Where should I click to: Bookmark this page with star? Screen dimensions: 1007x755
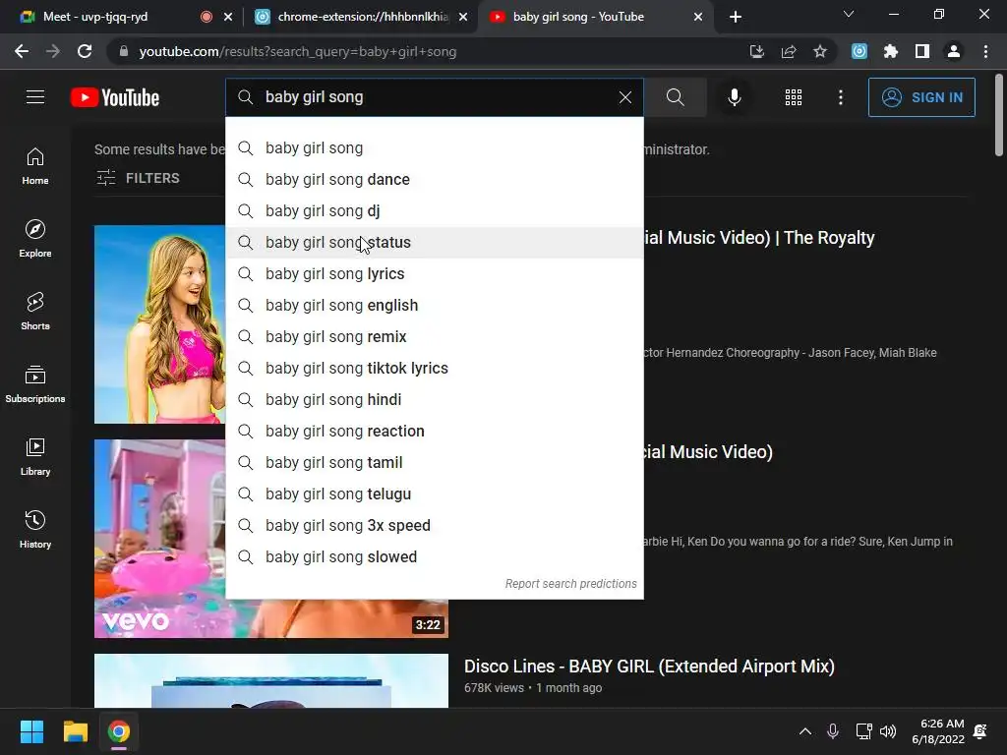pos(820,51)
